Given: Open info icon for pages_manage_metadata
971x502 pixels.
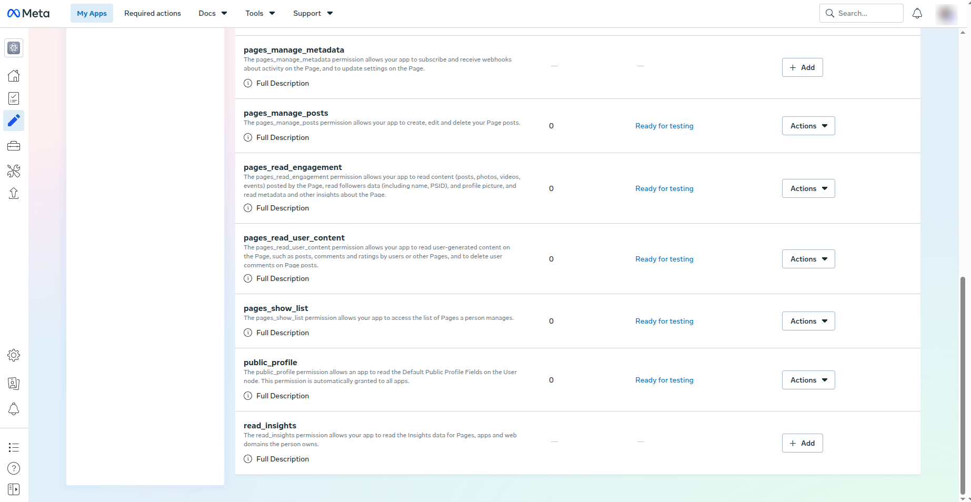Looking at the screenshot, I should point(248,83).
